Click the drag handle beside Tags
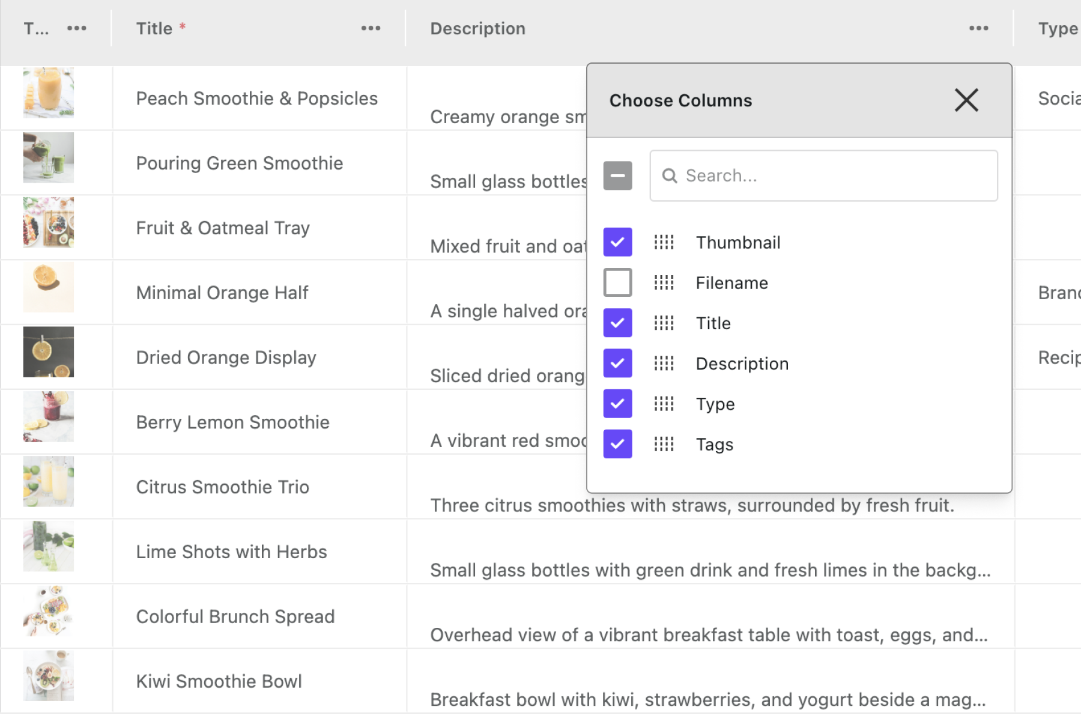1081x721 pixels. coord(664,444)
